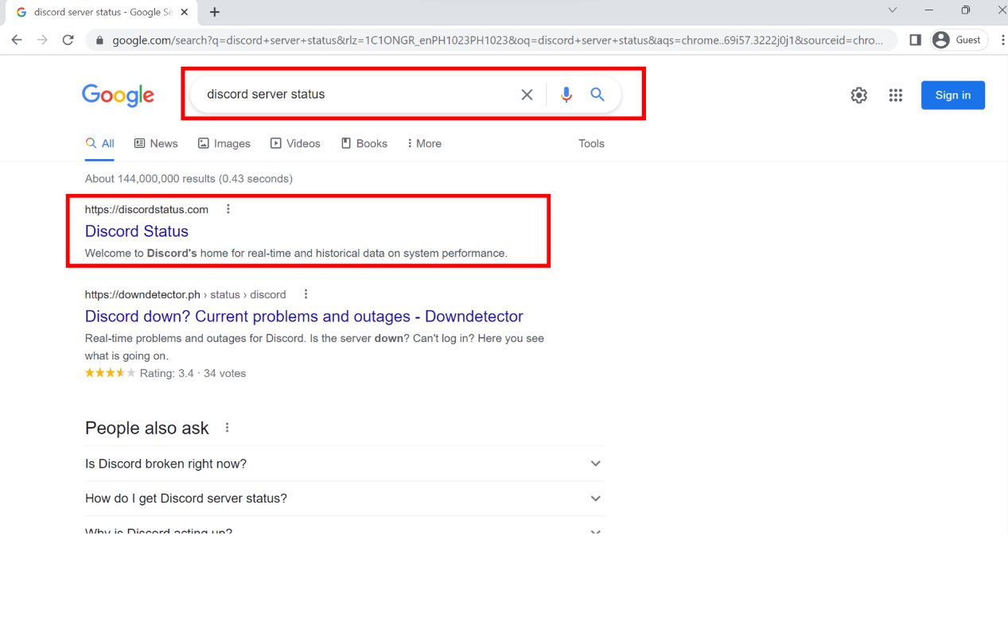Click the https://discordstatus.com URL text
This screenshot has height=641, width=1008.
pyautogui.click(x=146, y=209)
